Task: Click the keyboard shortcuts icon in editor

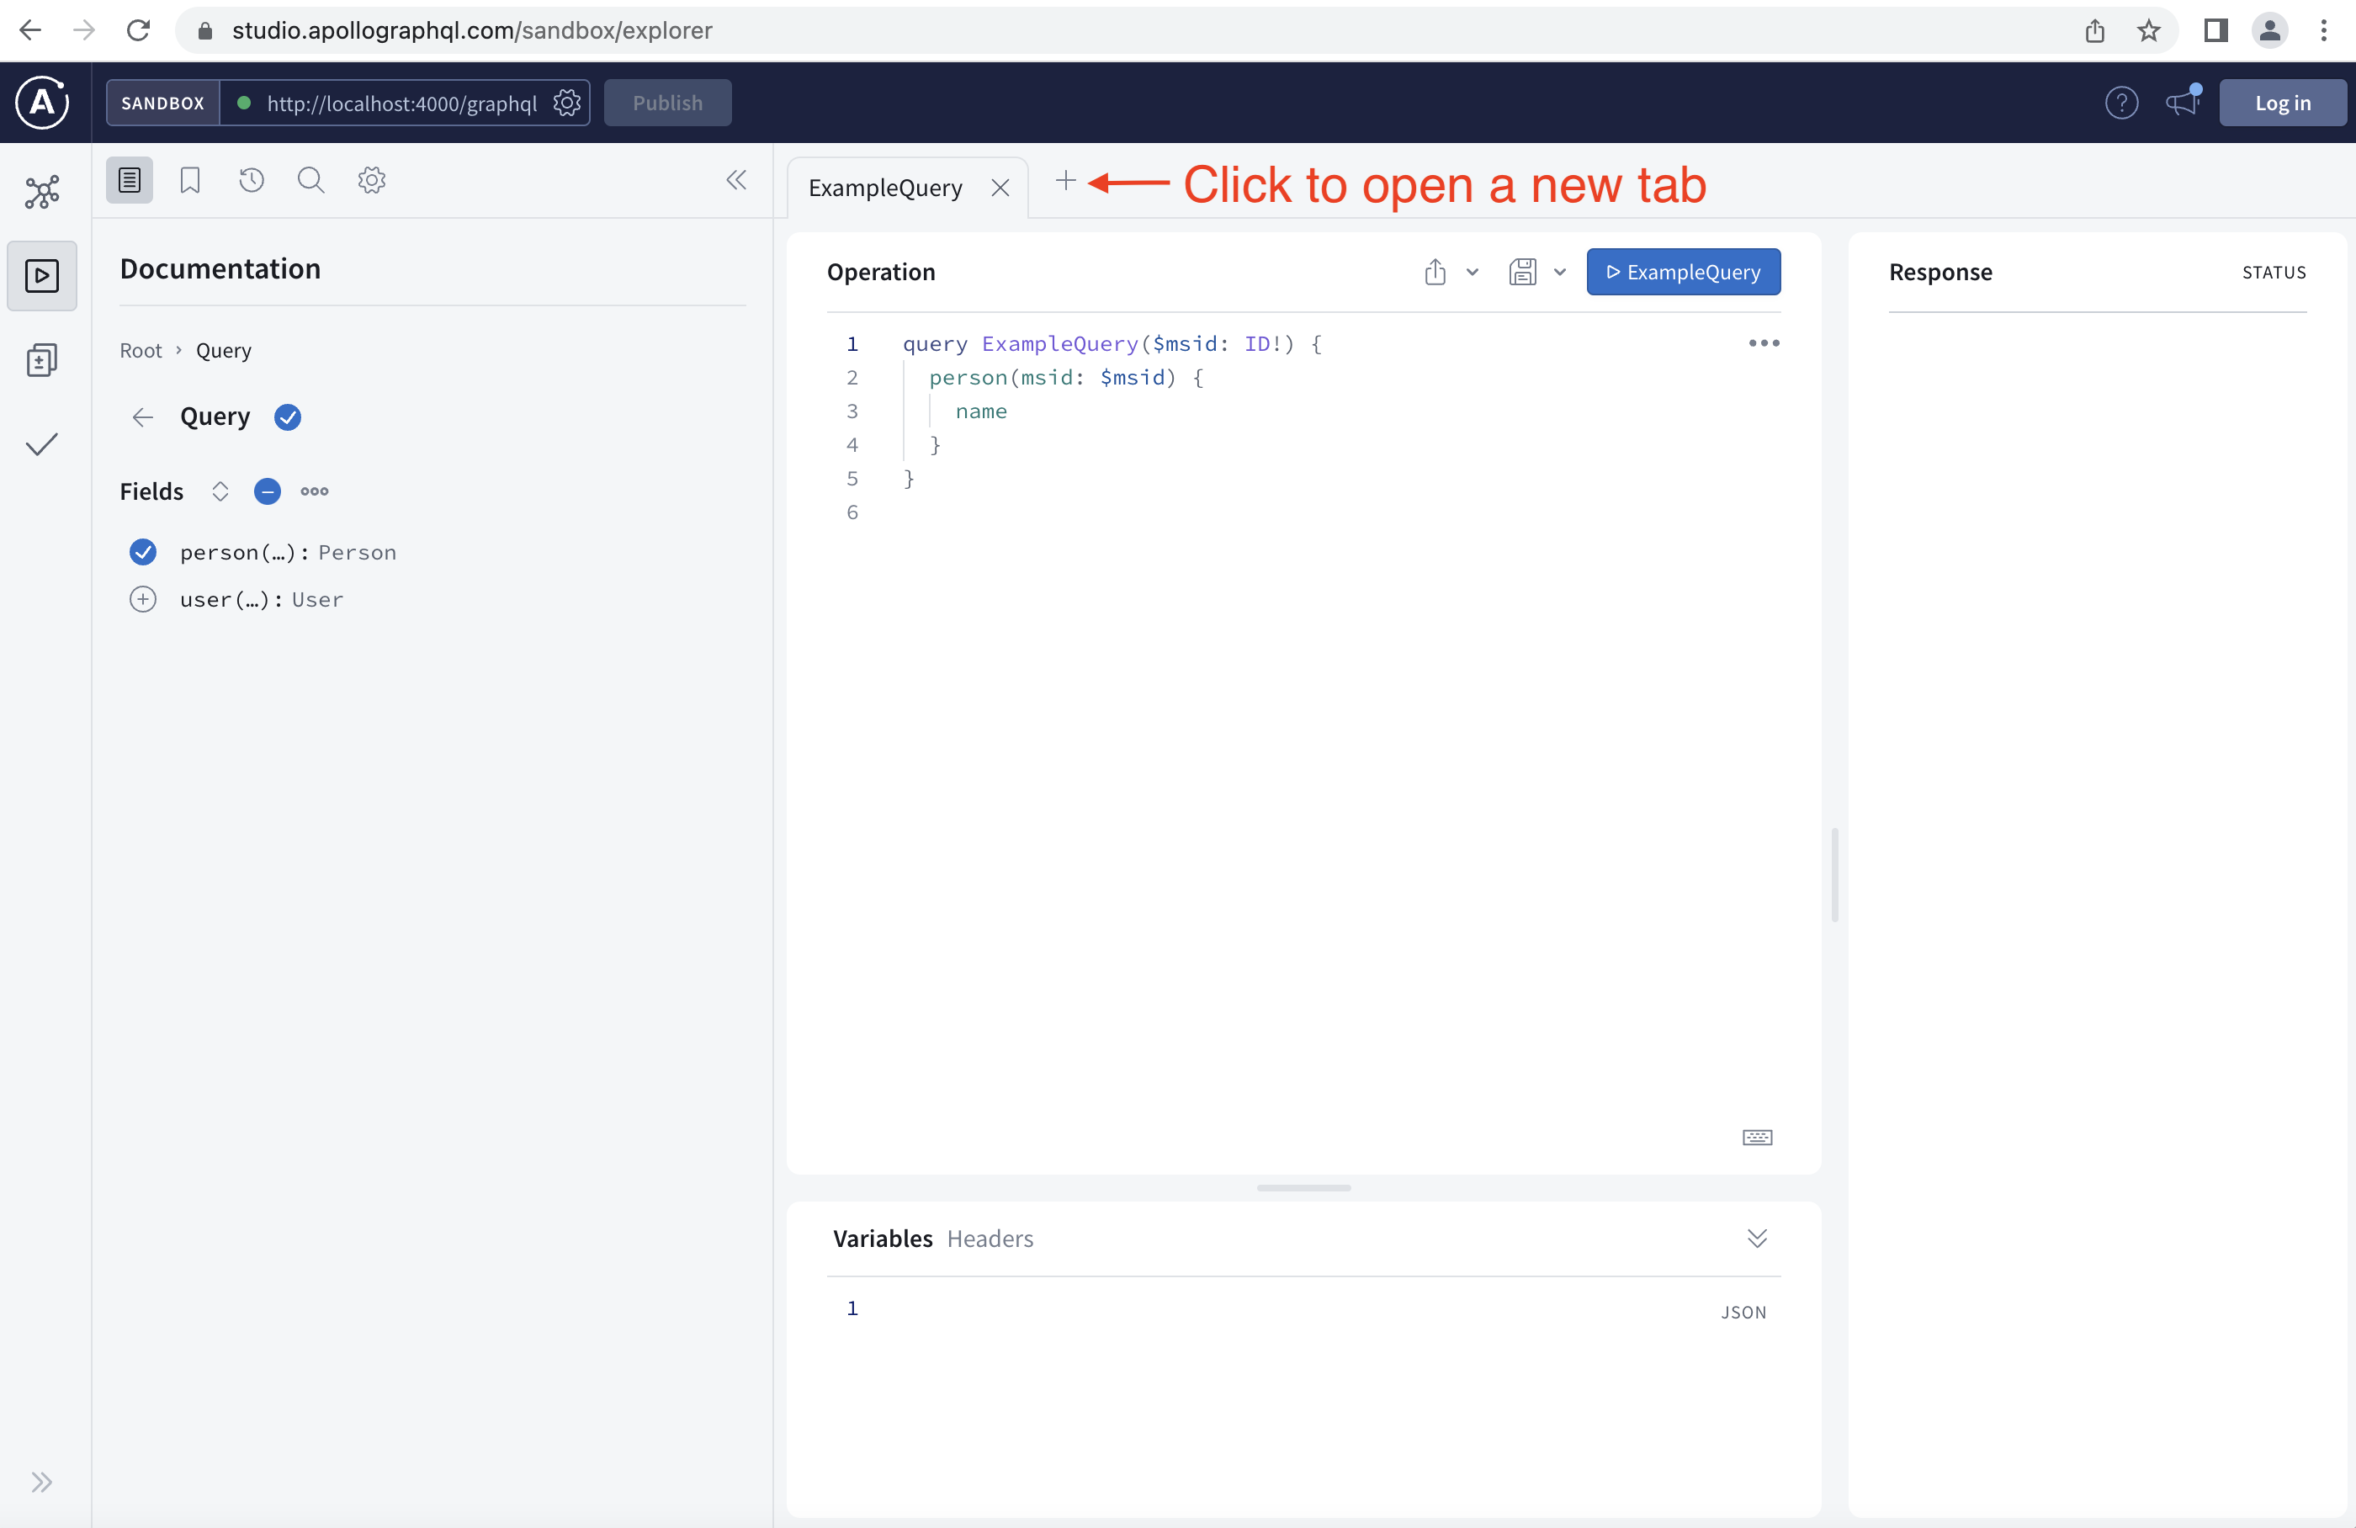Action: [1757, 1137]
